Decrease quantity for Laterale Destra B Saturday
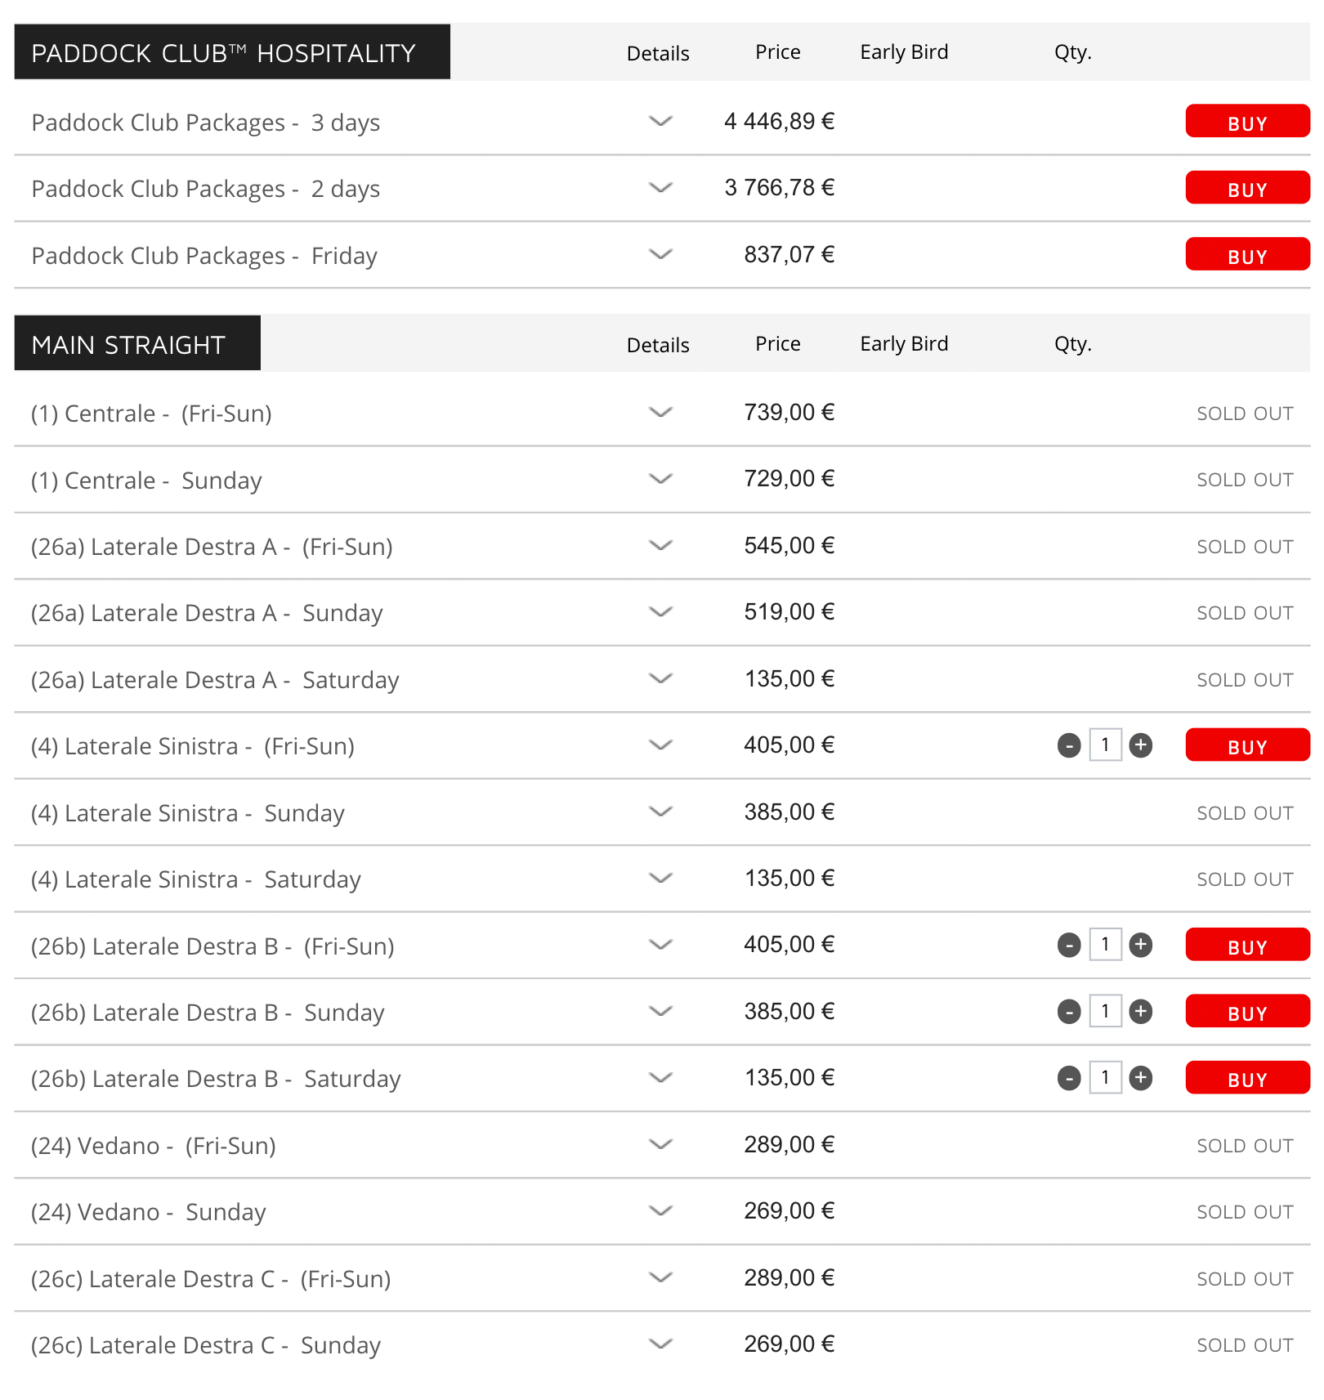 click(1068, 1078)
